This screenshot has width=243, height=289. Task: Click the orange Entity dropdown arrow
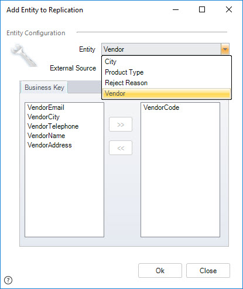(225, 49)
